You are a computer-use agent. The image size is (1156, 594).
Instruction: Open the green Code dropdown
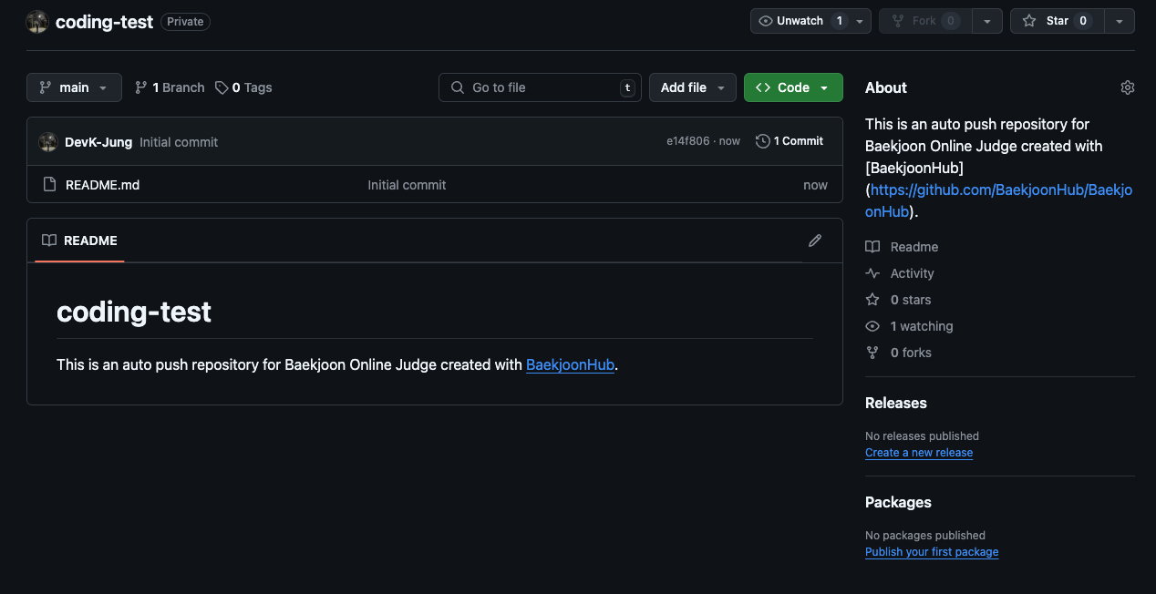tap(792, 87)
